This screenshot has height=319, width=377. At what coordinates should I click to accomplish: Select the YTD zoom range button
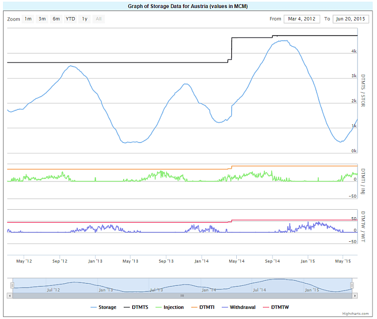click(70, 19)
